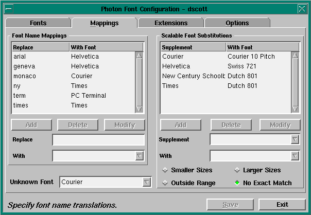Open the Unknown Font Courier dropdown
The image size is (311, 215).
[x=147, y=182]
